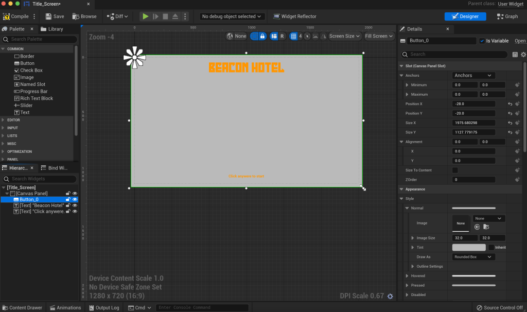Switch to the Graph view
The width and height of the screenshot is (527, 312).
507,16
